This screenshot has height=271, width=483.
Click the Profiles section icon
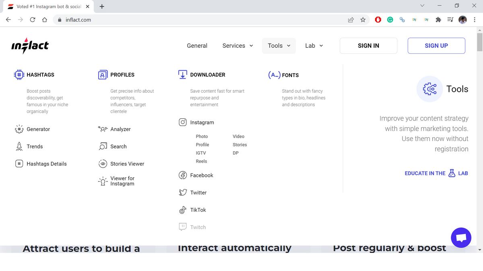click(103, 75)
